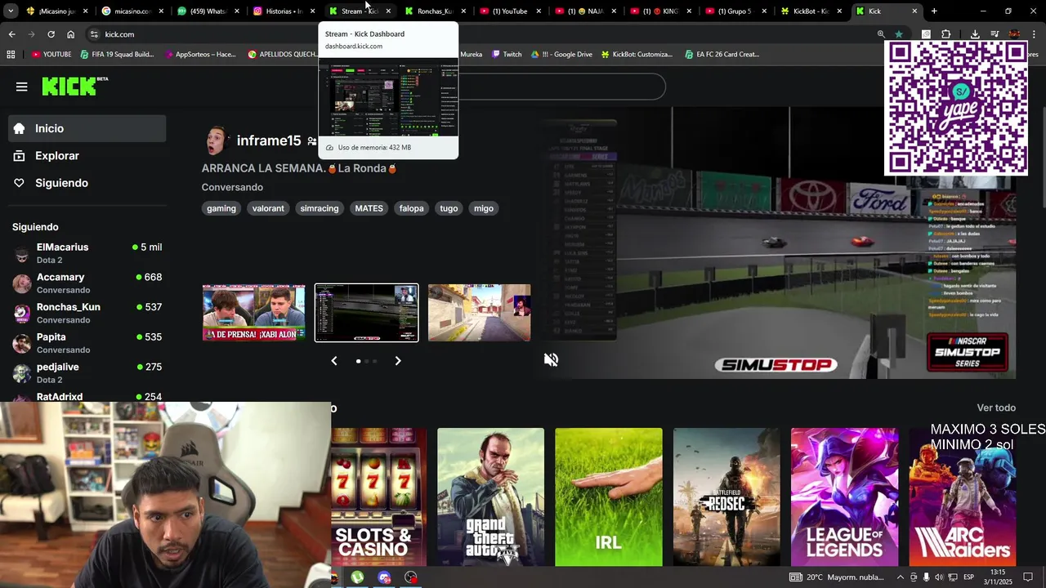Screen dimensions: 1046x588
Task: Open Slots & Casino category card
Action: 378,497
